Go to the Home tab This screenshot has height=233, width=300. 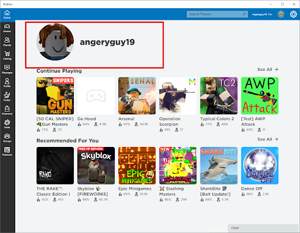[7, 15]
